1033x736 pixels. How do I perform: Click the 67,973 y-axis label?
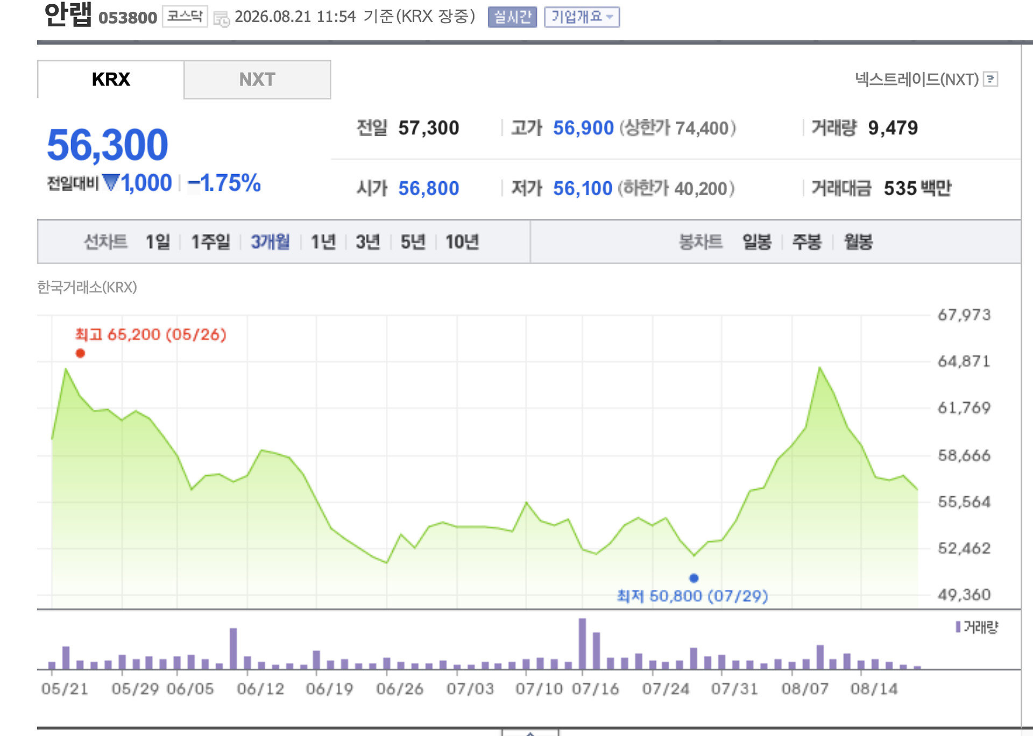(964, 315)
